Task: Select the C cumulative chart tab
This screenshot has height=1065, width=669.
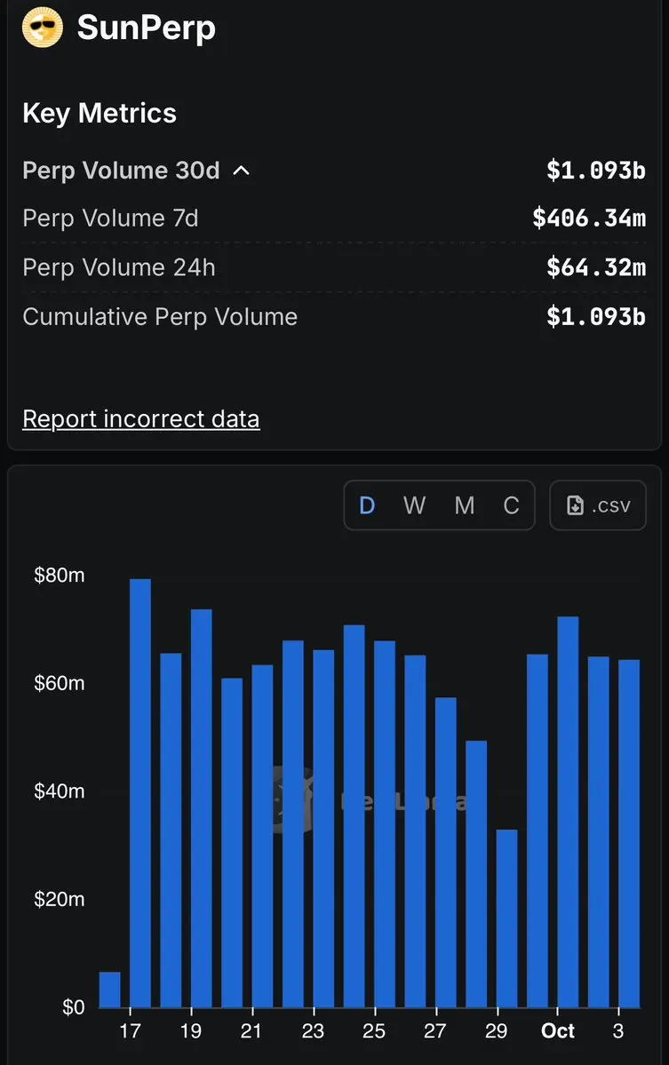Action: coord(511,505)
